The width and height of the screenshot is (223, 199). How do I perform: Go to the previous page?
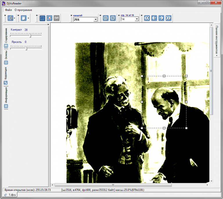154,18
